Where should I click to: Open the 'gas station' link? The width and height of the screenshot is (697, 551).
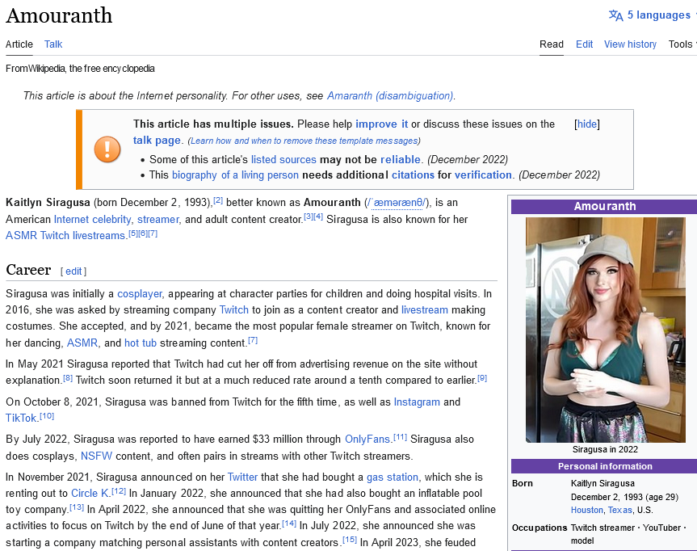(393, 477)
